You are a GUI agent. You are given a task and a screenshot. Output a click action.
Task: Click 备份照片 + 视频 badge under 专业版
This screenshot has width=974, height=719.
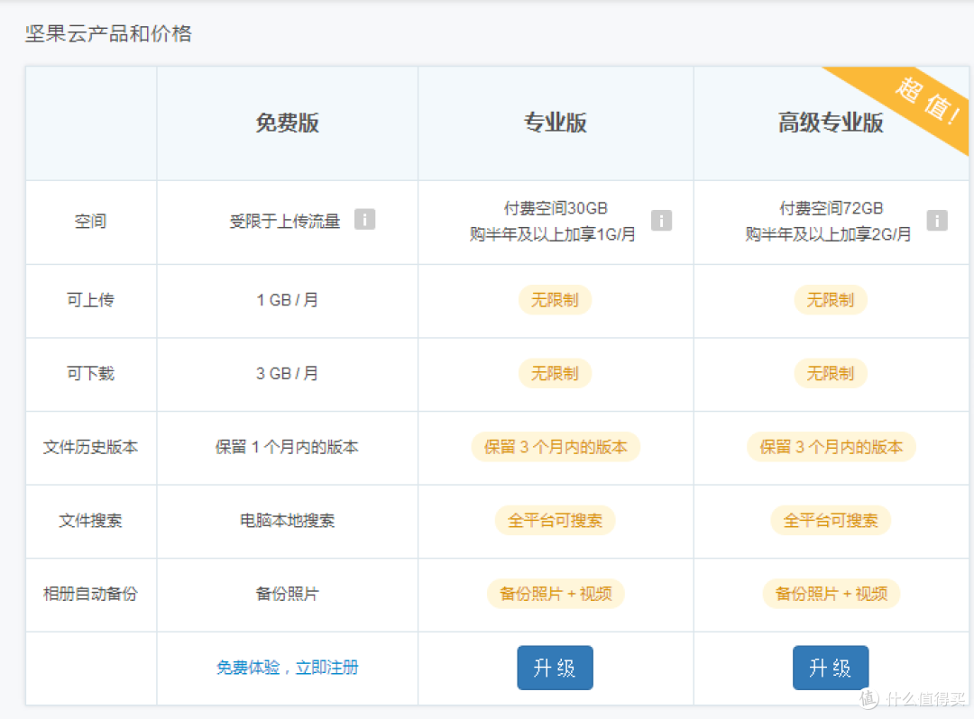pyautogui.click(x=556, y=594)
